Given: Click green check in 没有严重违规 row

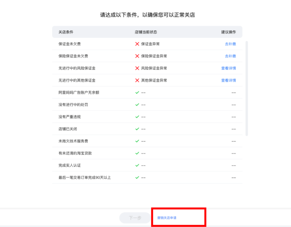Looking at the screenshot, I should [x=137, y=117].
